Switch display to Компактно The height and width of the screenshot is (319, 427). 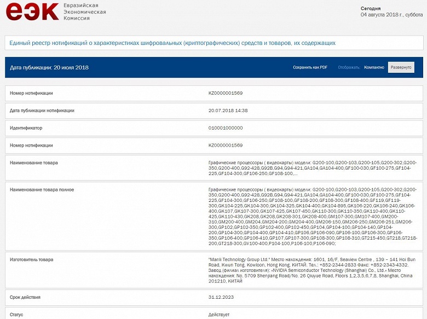[x=374, y=67]
